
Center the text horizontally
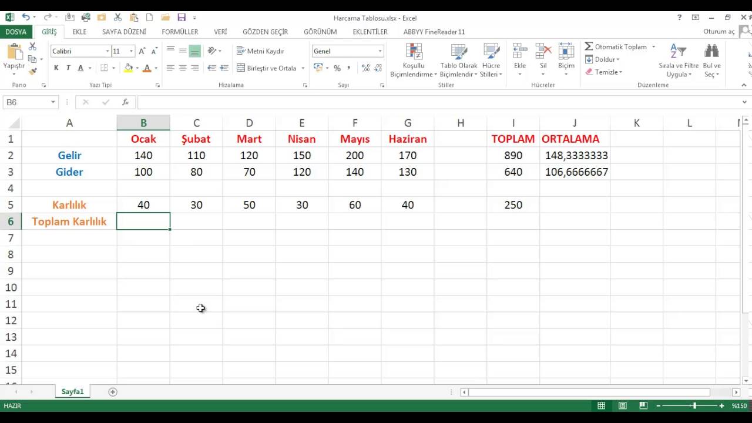coord(183,68)
